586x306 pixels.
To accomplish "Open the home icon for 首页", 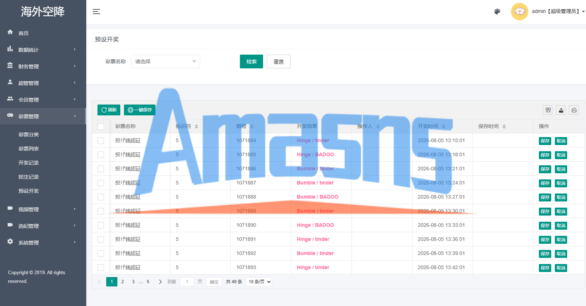I will 10,32.
